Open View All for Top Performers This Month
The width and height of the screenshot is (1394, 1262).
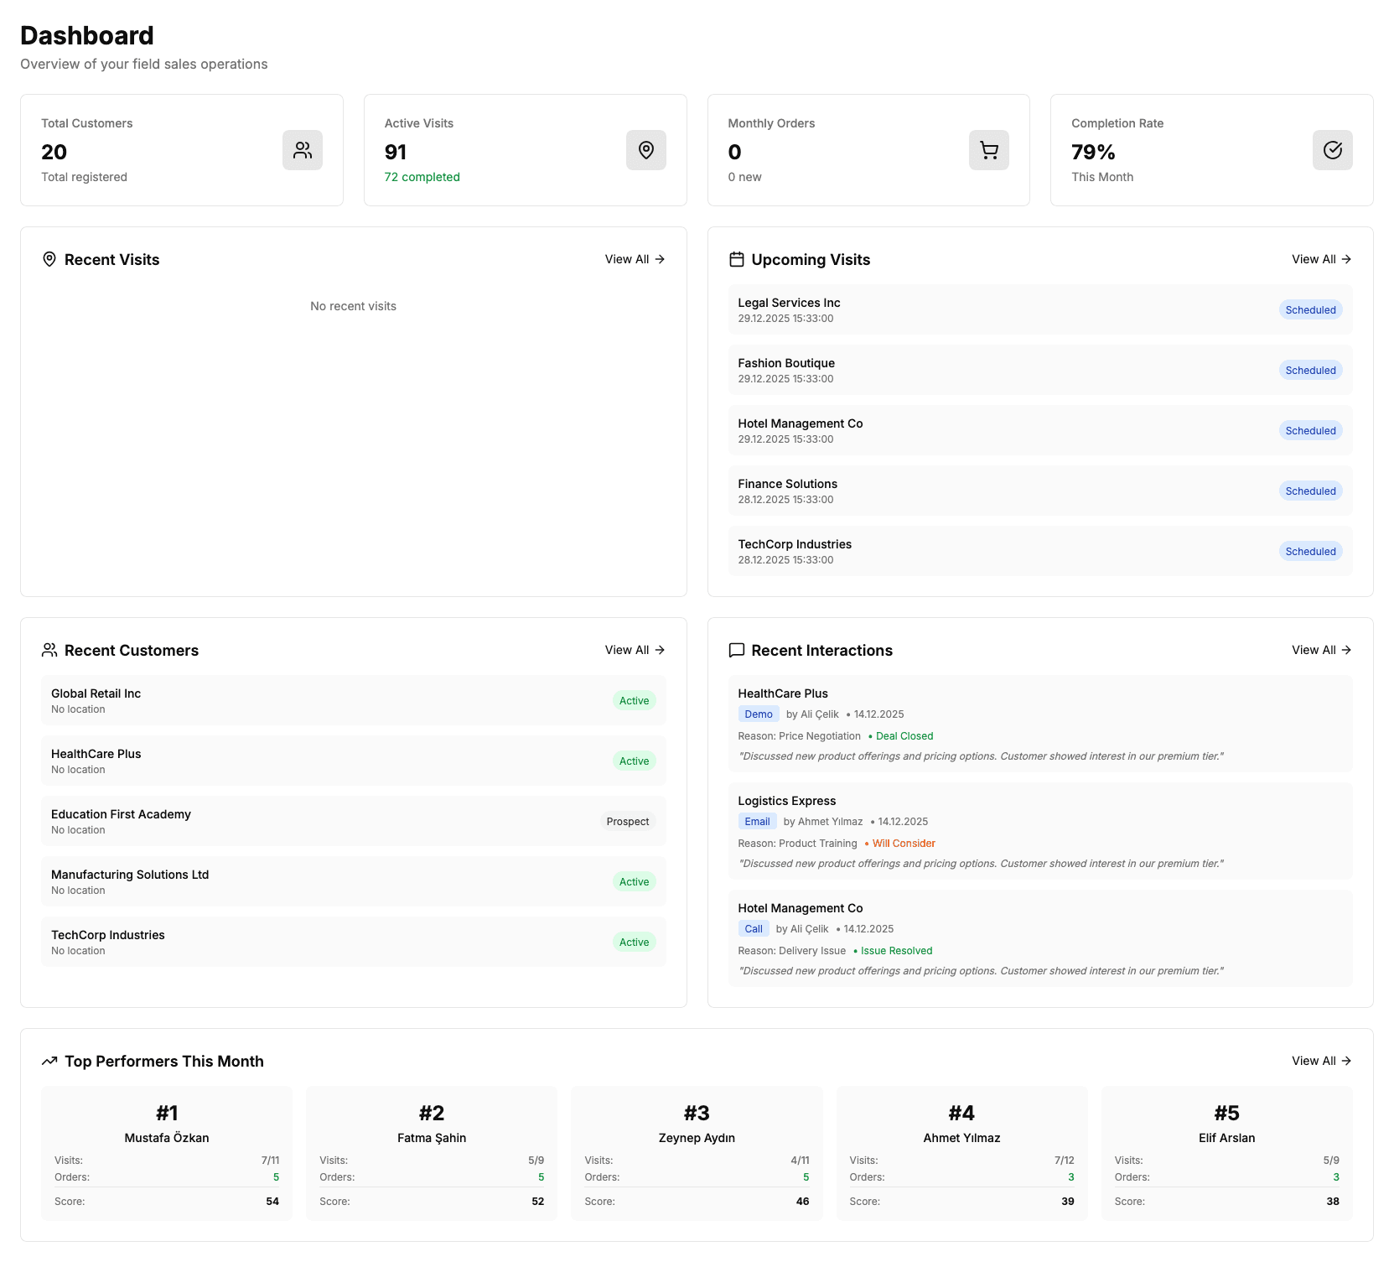pos(1321,1061)
